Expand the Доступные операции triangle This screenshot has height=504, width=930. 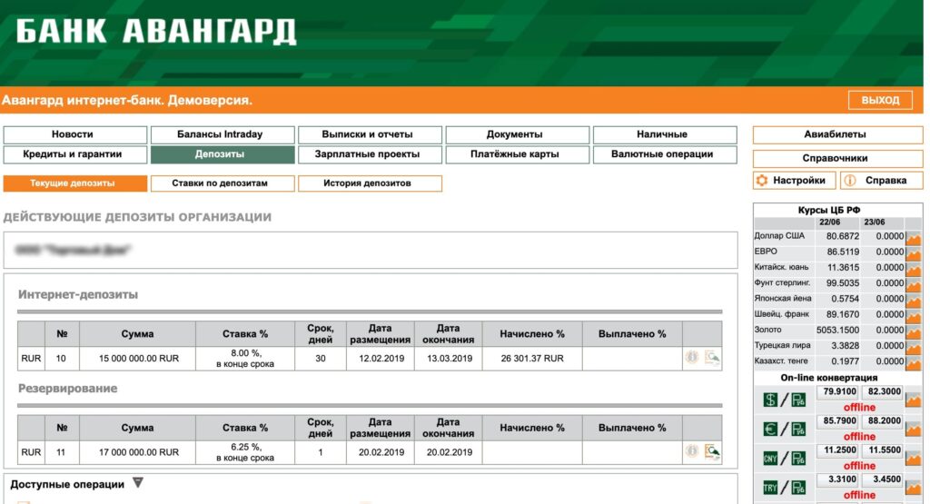(138, 482)
